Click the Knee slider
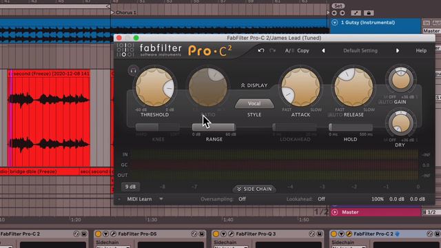This screenshot has height=248, width=441. (158, 127)
